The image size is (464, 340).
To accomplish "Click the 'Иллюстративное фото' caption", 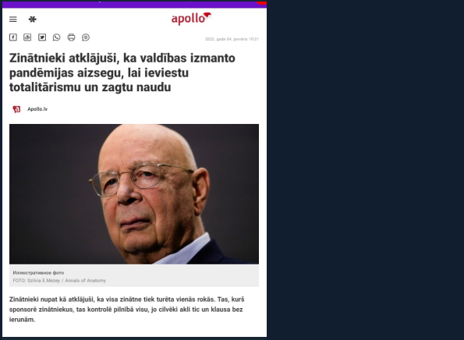I will coord(38,273).
